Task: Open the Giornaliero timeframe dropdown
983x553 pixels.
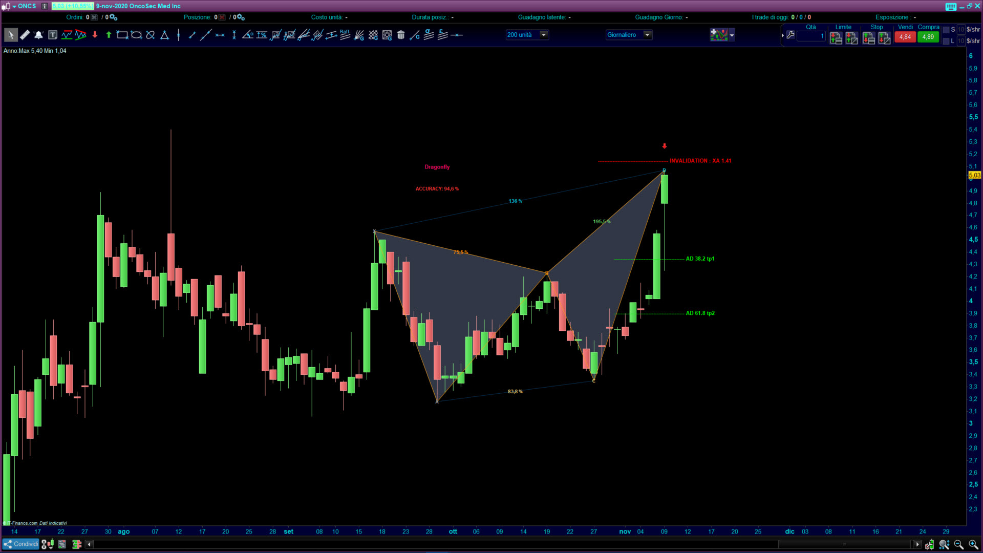Action: point(647,35)
